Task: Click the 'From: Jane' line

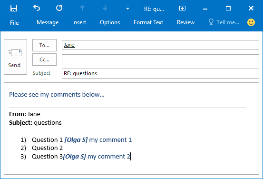Action: [25, 114]
